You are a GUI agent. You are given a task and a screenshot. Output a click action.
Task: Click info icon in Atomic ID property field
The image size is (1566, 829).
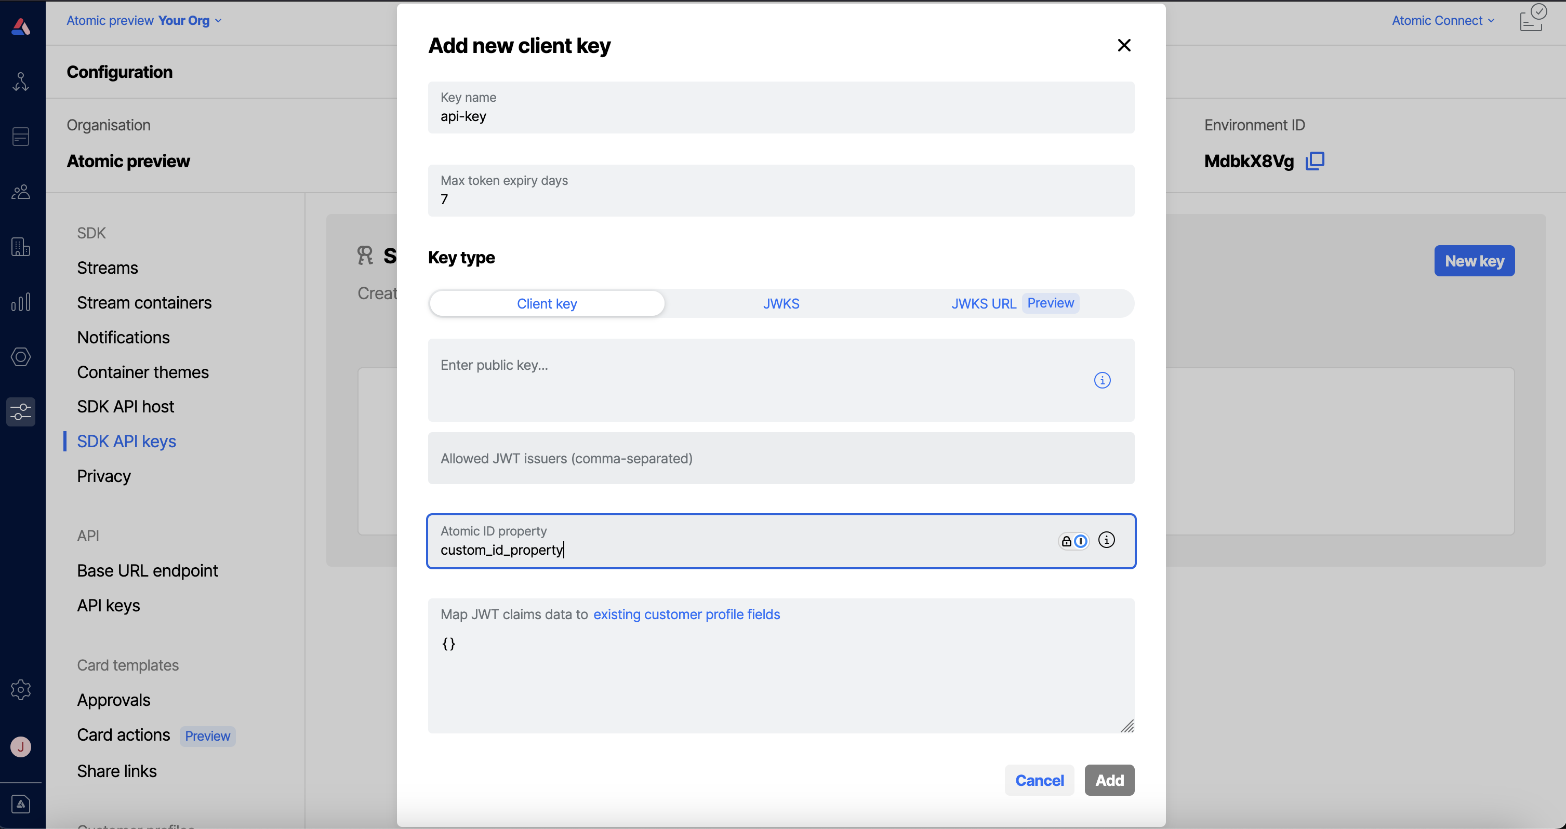[x=1106, y=540]
